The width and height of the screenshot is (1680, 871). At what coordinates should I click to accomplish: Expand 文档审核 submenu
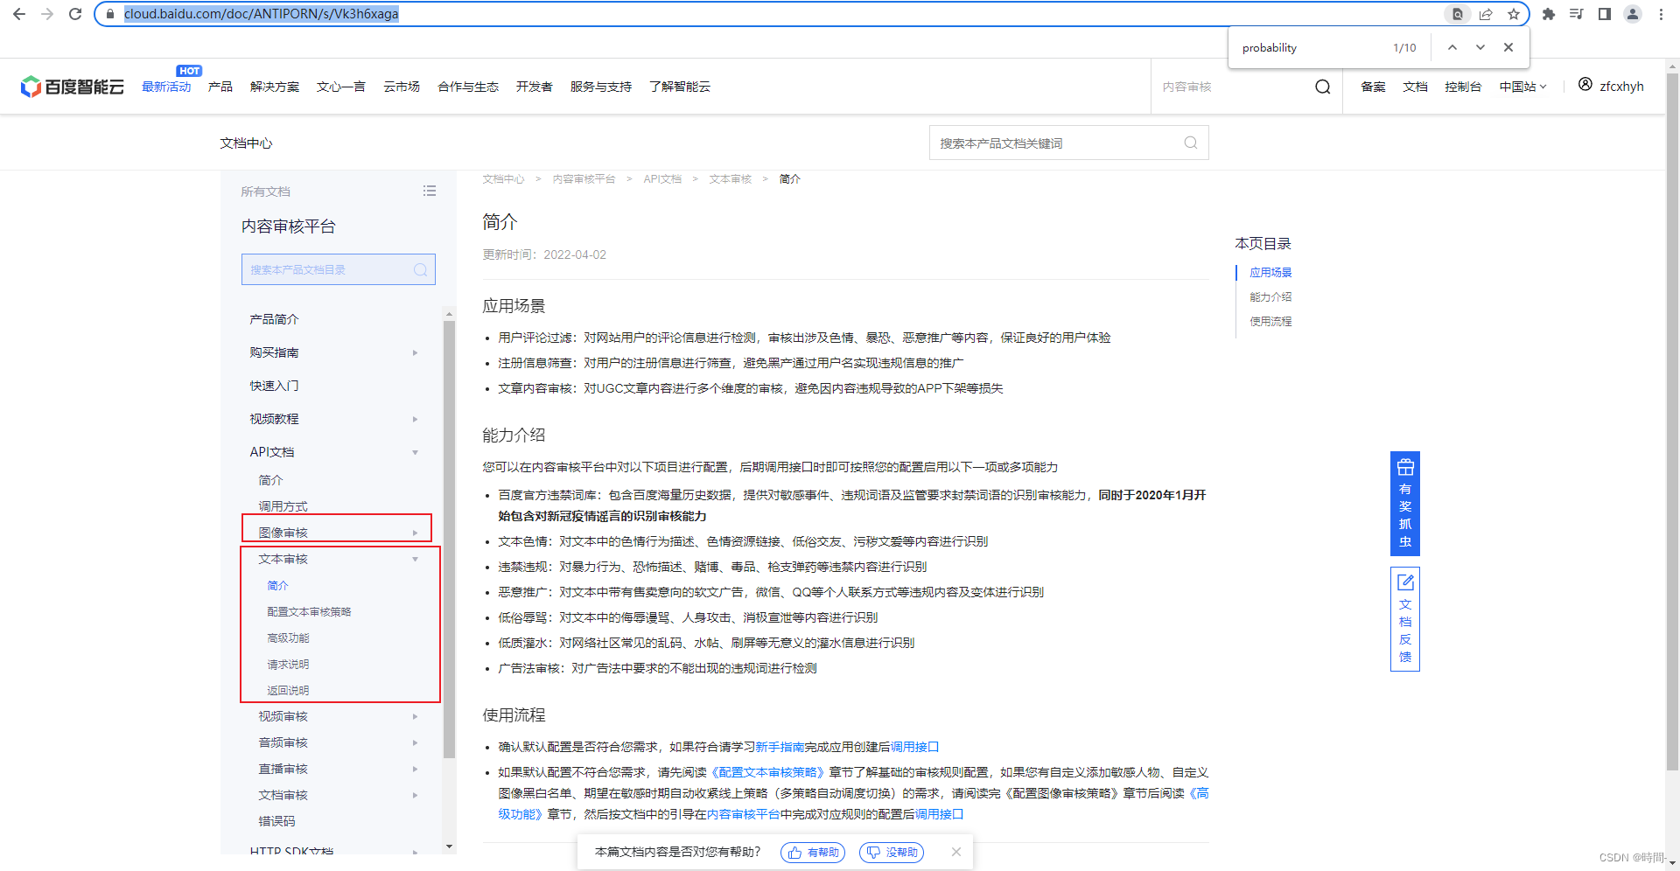[x=415, y=795]
